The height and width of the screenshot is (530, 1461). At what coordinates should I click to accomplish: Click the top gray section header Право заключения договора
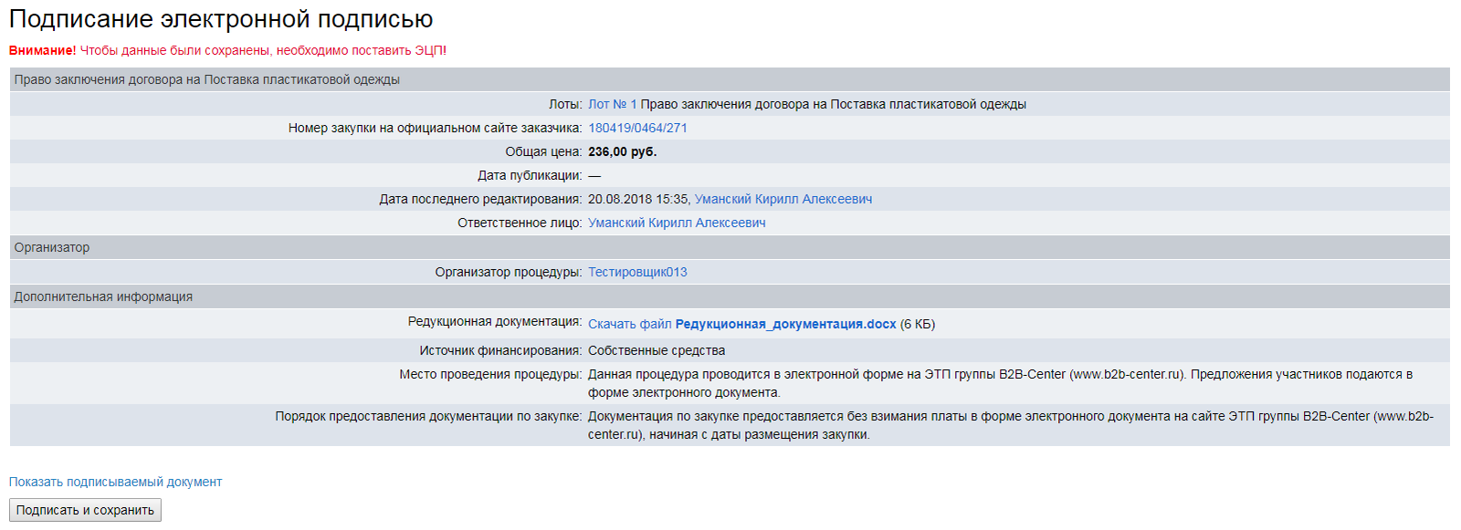[x=206, y=79]
